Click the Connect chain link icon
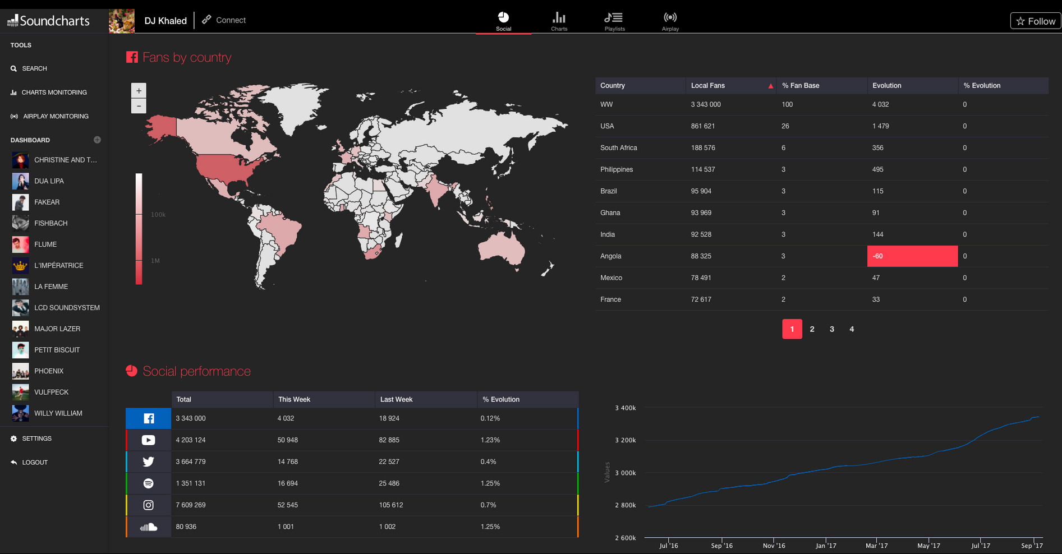The height and width of the screenshot is (554, 1062). [x=206, y=20]
